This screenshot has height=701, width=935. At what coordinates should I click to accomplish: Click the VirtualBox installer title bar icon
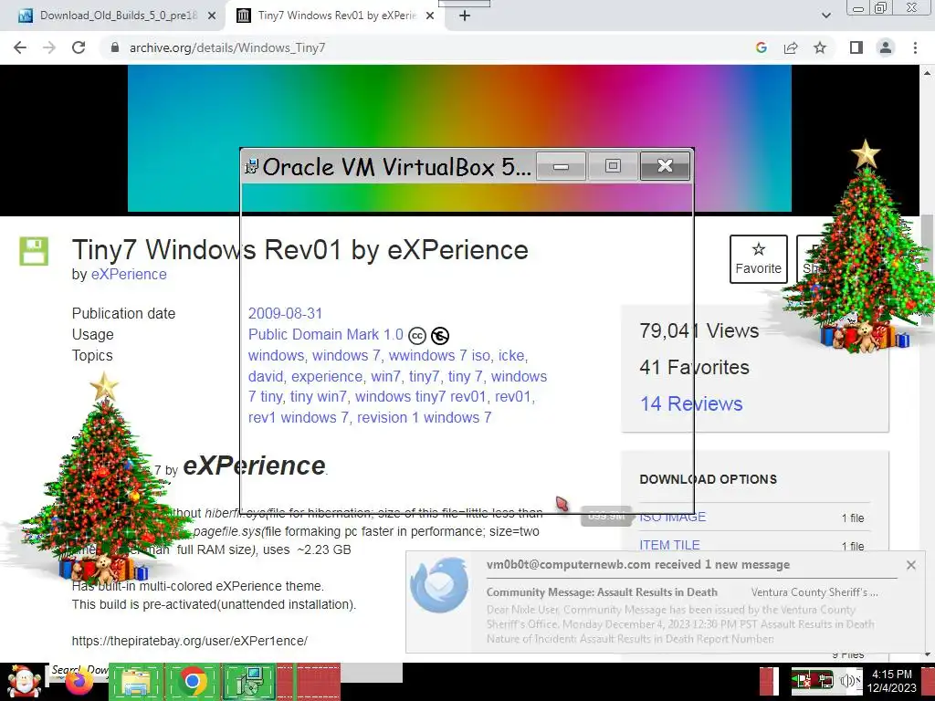click(x=251, y=167)
